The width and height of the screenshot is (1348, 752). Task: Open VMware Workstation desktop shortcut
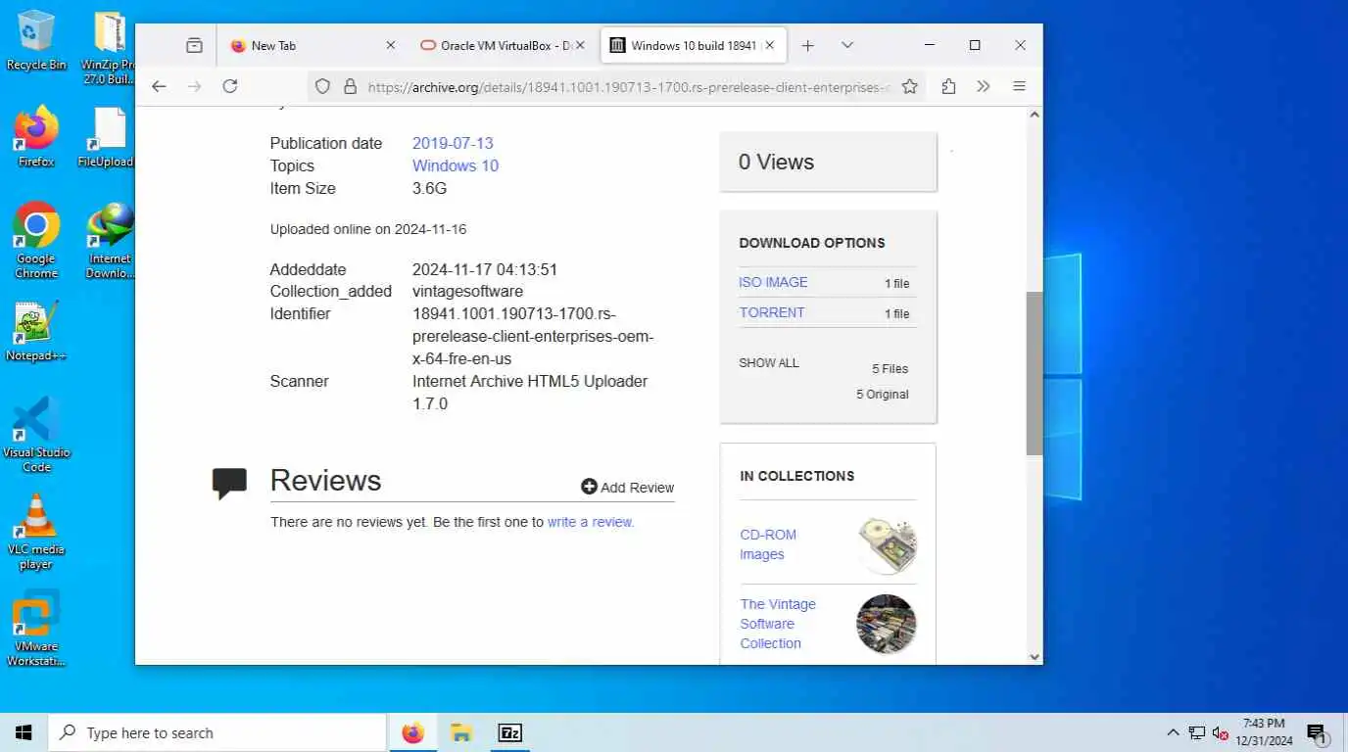coord(36,628)
